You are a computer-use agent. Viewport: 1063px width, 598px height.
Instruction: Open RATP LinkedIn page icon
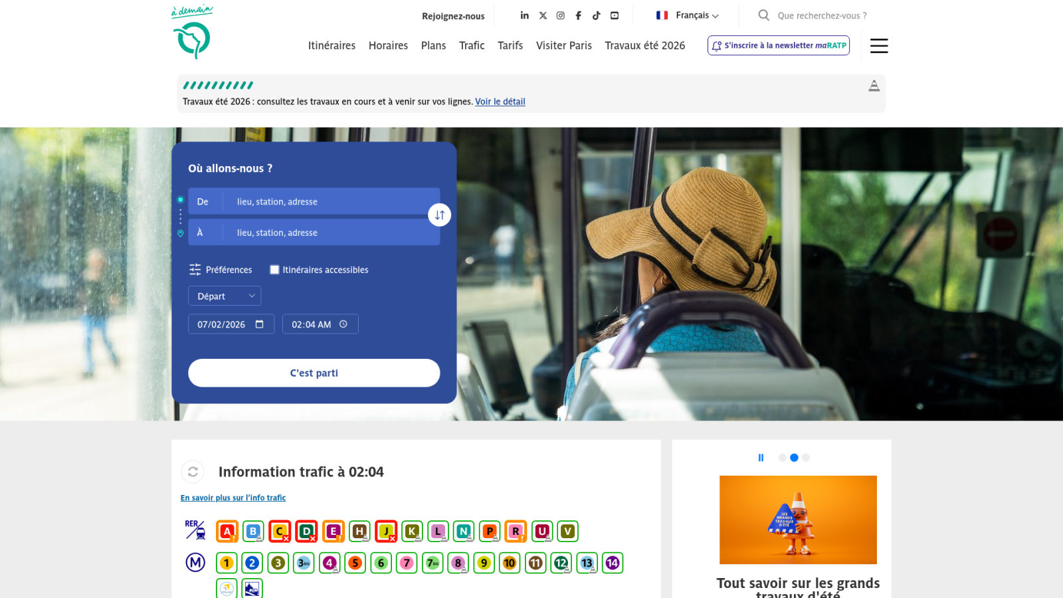524,15
